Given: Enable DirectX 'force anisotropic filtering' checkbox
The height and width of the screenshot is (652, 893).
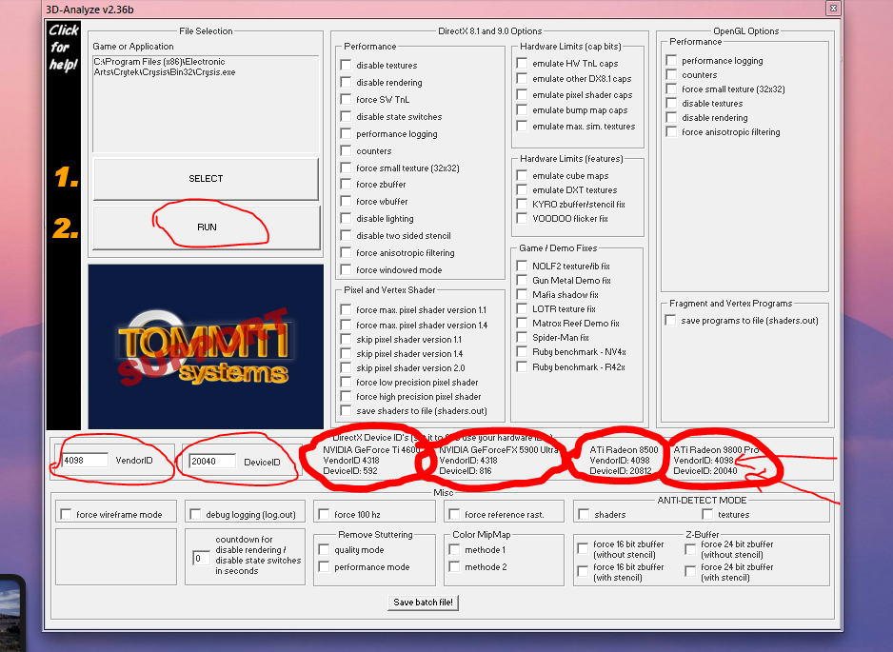Looking at the screenshot, I should click(346, 252).
